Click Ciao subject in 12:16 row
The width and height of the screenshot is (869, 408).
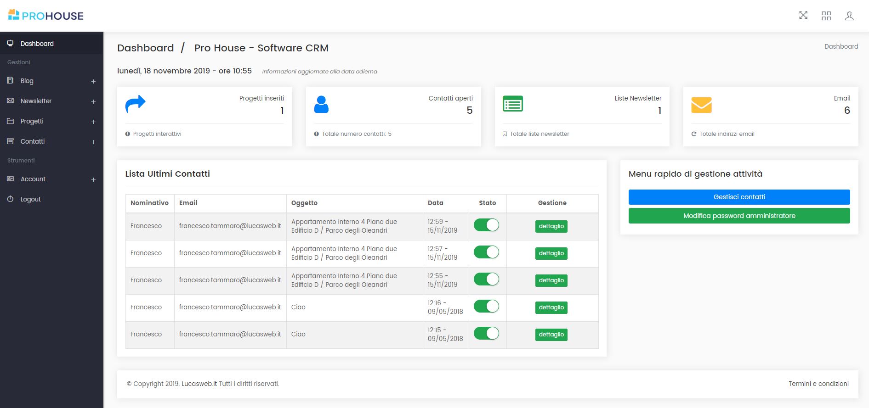298,307
